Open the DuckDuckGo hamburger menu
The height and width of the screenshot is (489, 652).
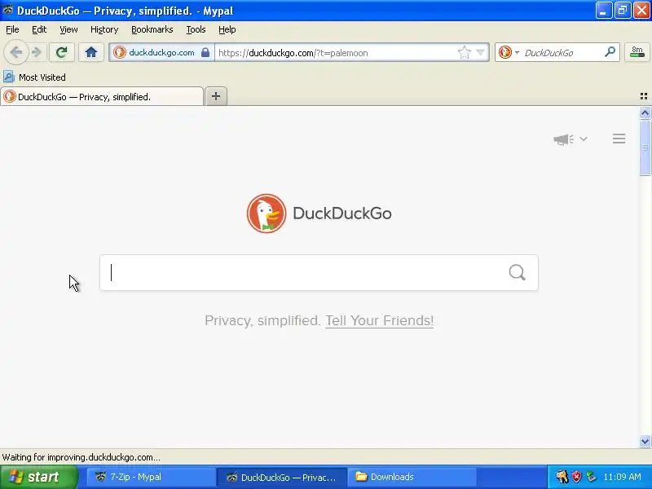(x=619, y=139)
